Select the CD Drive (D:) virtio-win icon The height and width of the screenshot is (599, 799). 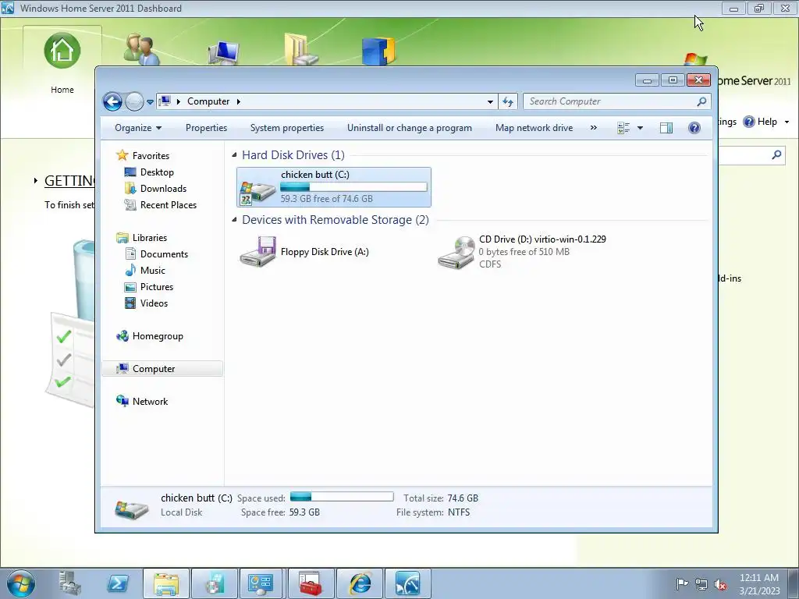(456, 252)
